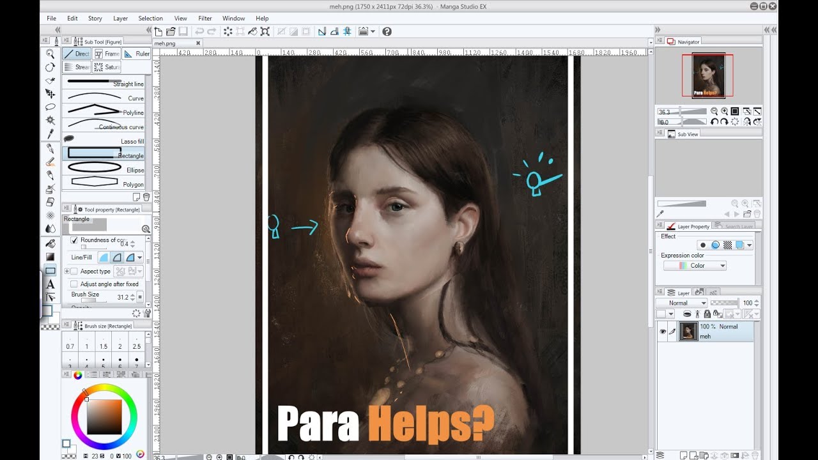
Task: Select the Auto select magic wand tool
Action: pos(50,120)
